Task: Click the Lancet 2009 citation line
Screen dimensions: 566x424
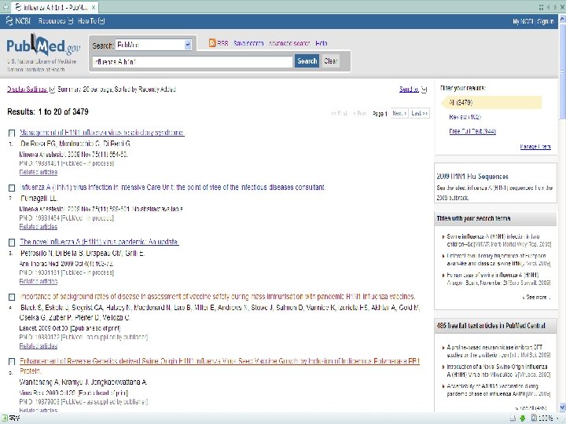Action: point(70,328)
